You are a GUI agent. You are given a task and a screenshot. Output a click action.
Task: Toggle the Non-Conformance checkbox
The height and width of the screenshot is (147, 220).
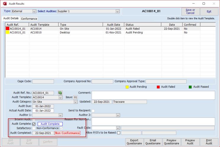click(x=61, y=128)
